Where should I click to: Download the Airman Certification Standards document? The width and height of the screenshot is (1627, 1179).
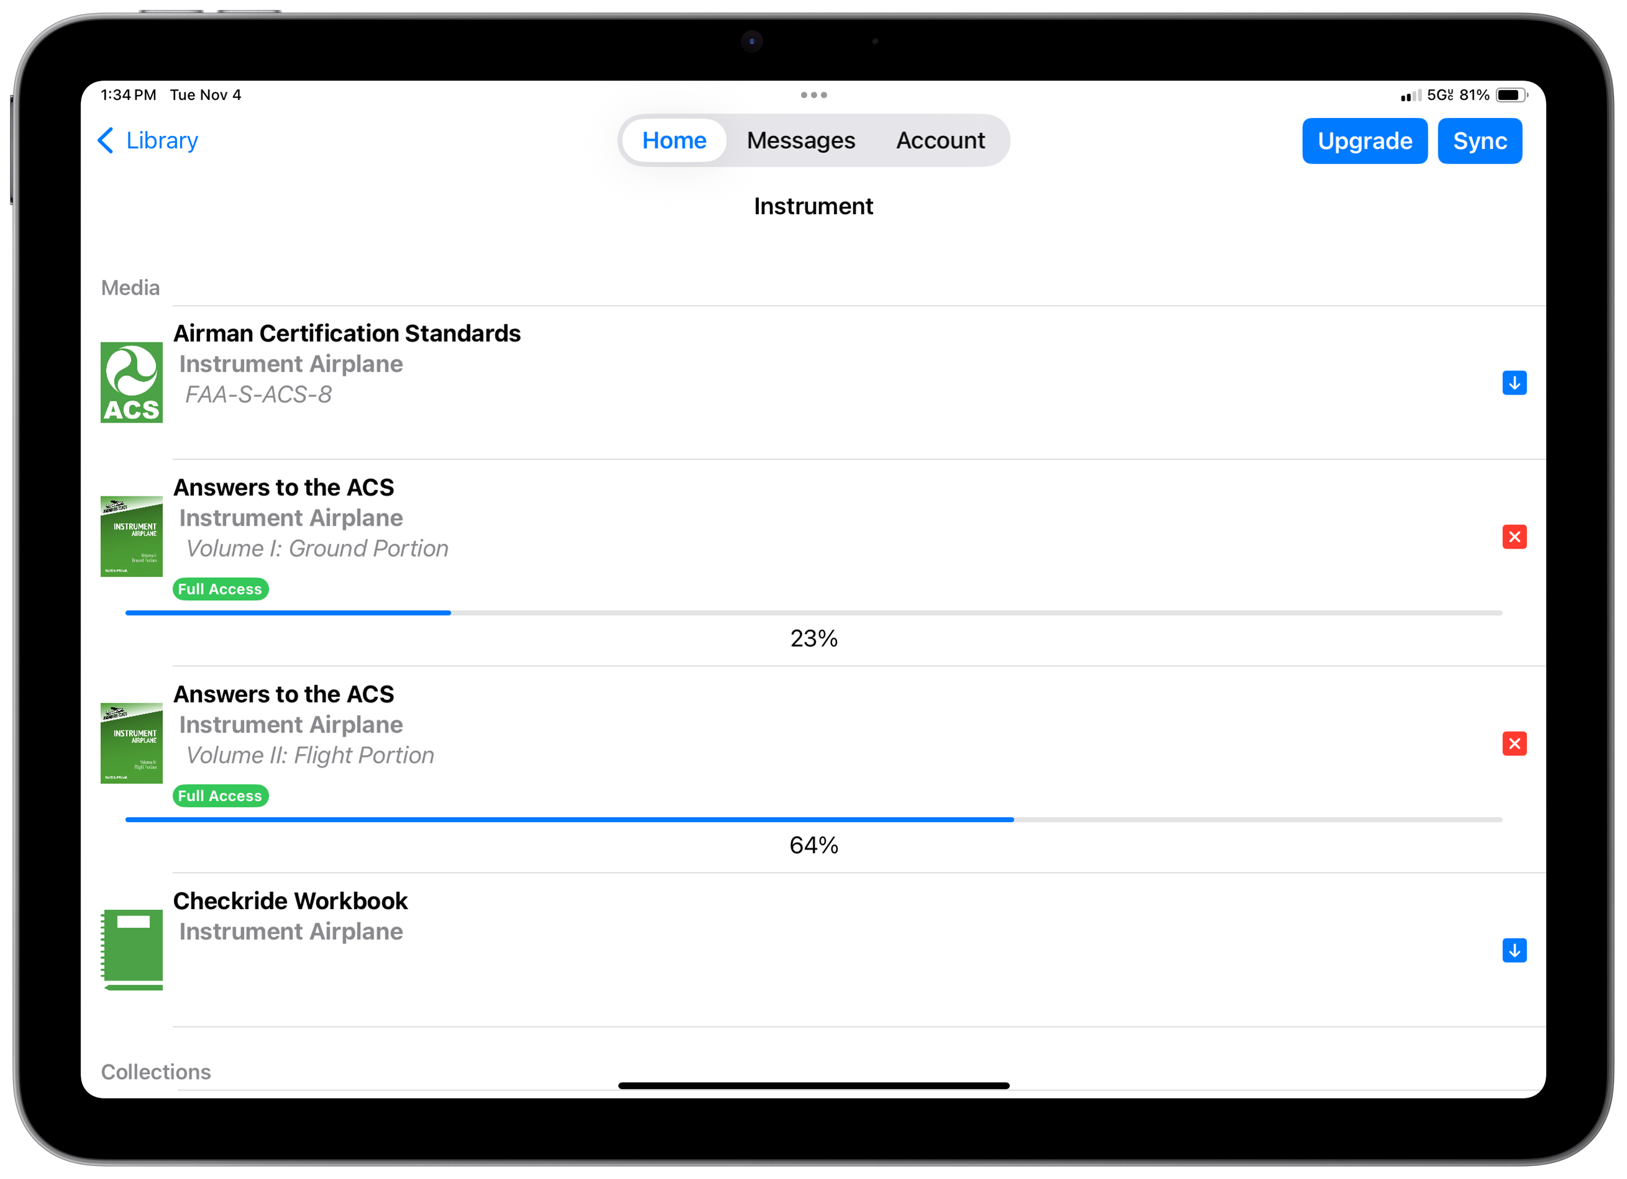pos(1515,382)
